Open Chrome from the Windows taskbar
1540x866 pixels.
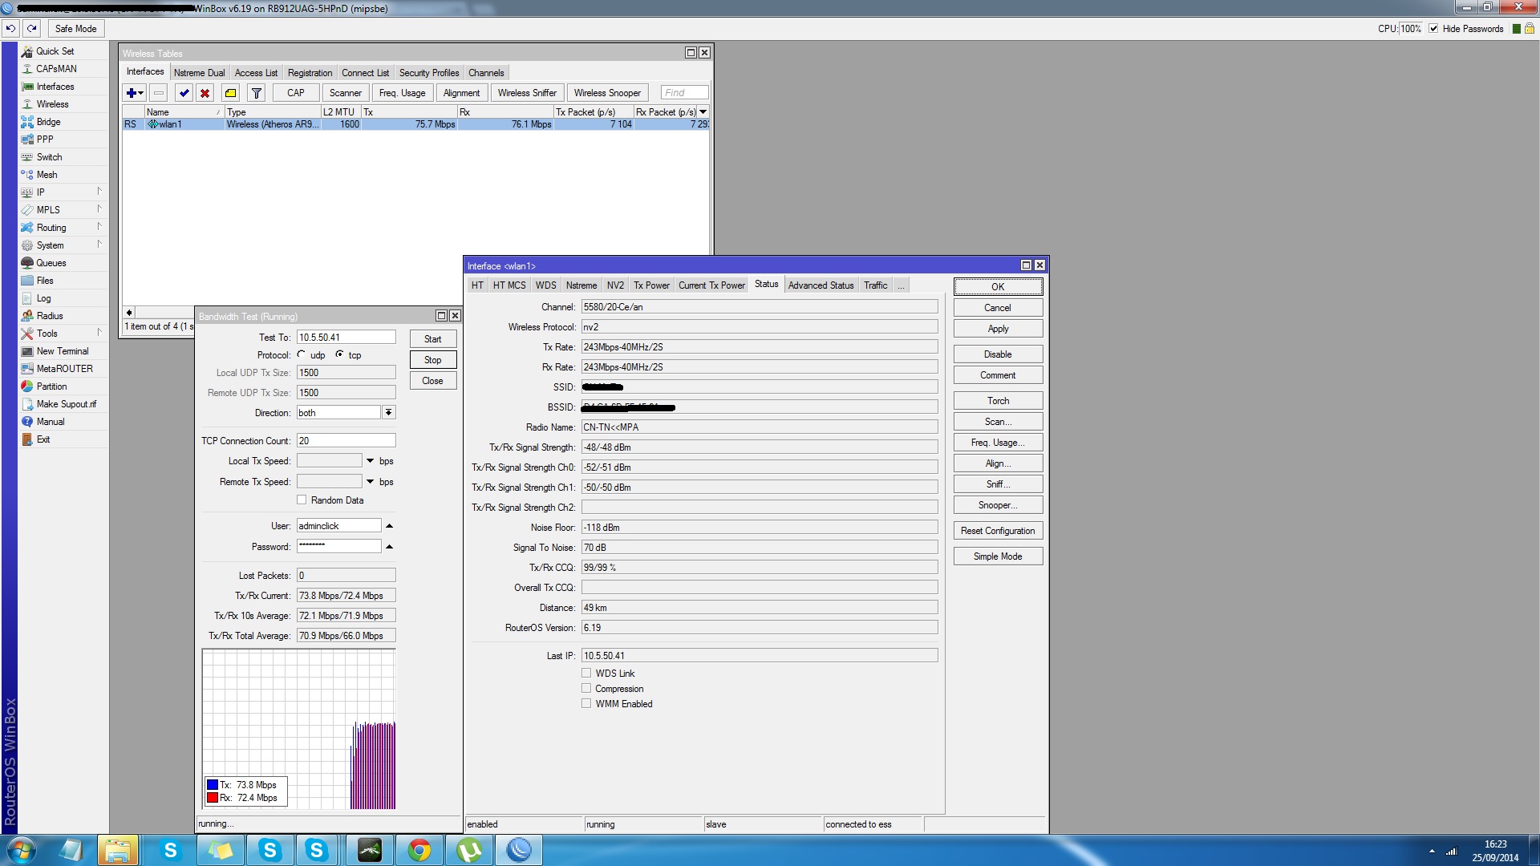(x=419, y=850)
